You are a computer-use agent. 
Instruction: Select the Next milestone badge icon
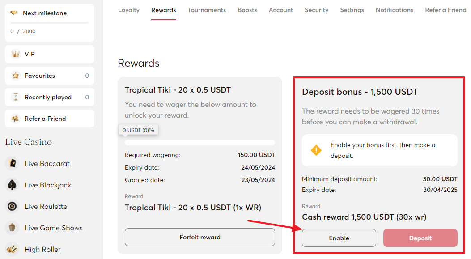click(14, 13)
